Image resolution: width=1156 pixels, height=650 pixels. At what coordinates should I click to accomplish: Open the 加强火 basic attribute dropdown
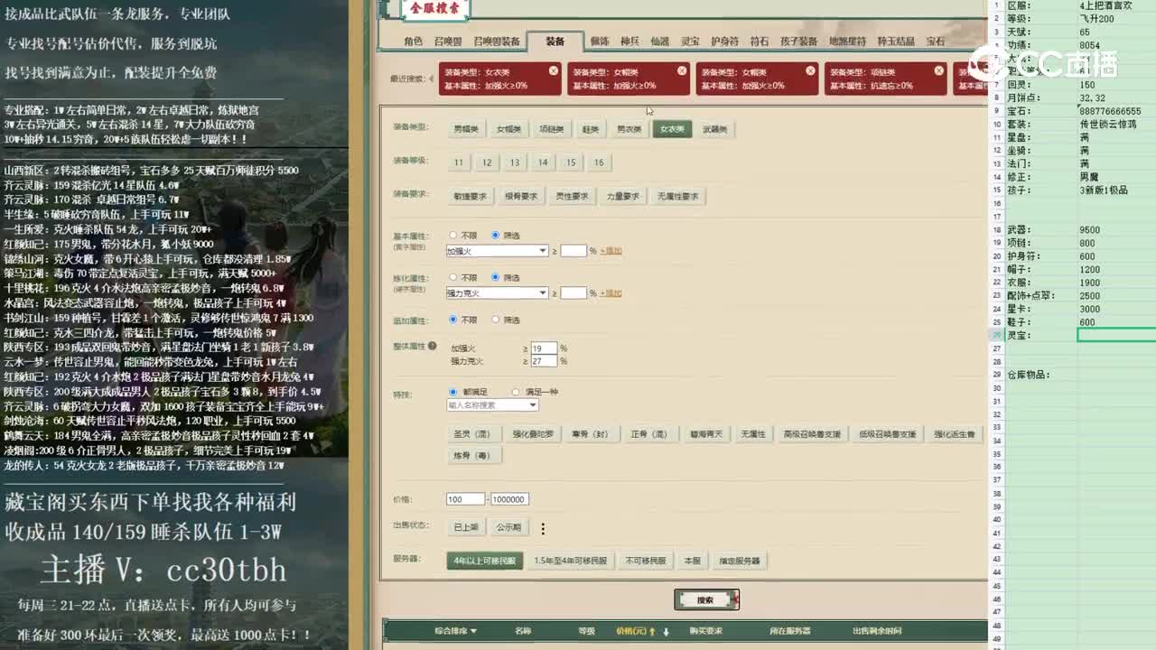click(x=497, y=251)
